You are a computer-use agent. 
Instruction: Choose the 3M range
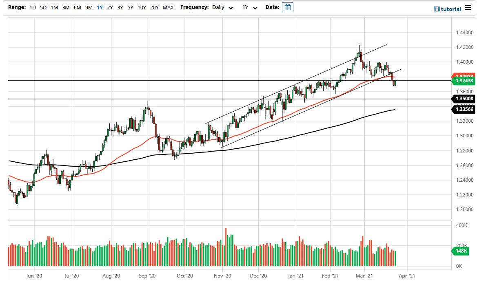(65, 7)
